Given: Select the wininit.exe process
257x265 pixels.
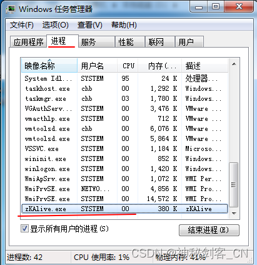Looking at the screenshot, I should pos(124,158).
